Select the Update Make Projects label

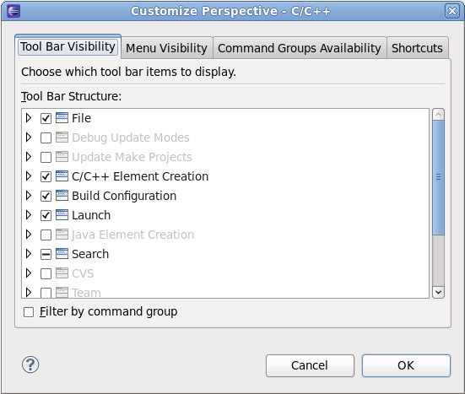[x=132, y=157]
